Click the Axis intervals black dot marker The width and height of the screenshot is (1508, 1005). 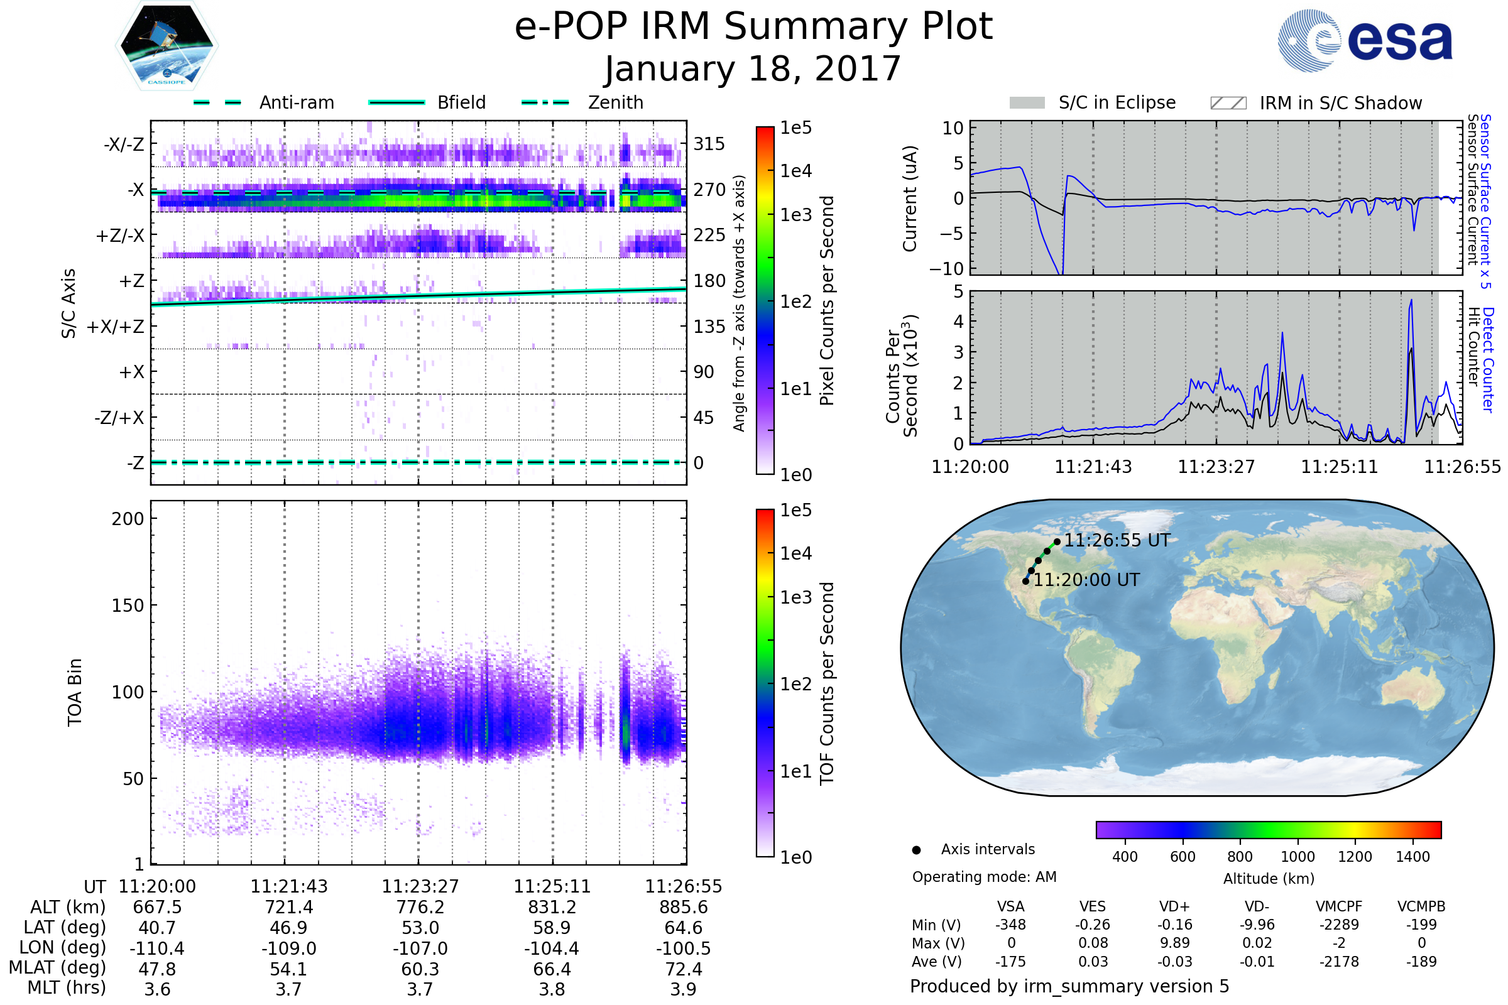click(916, 850)
